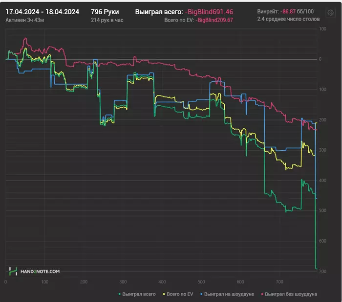Click the 'Выиграл на шоудауне' legend label
Image resolution: width=342 pixels, height=302 pixels.
click(229, 294)
